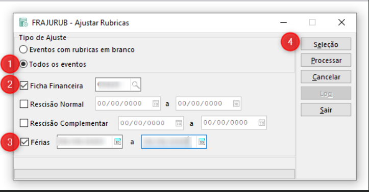Open calendar for Rescisão Normal start date
The height and width of the screenshot is (192, 369).
(x=156, y=103)
